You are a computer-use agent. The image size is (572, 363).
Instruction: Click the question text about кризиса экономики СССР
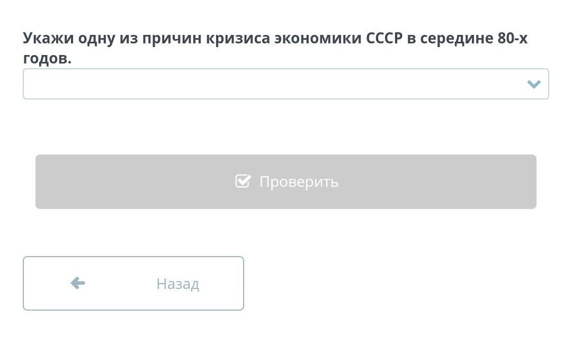tap(275, 39)
